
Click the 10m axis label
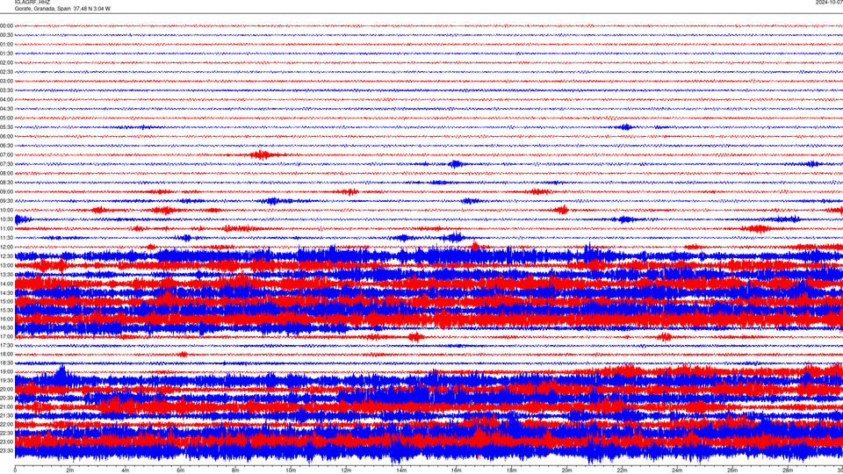(x=291, y=470)
